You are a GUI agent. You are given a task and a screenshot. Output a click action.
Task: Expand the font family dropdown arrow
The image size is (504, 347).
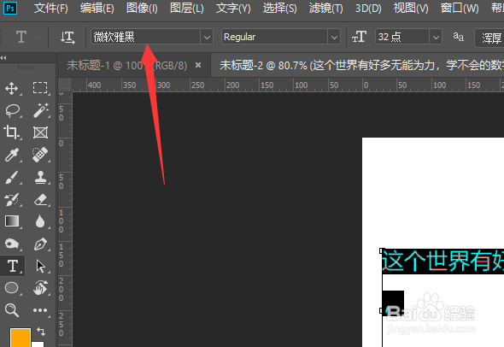click(x=207, y=38)
